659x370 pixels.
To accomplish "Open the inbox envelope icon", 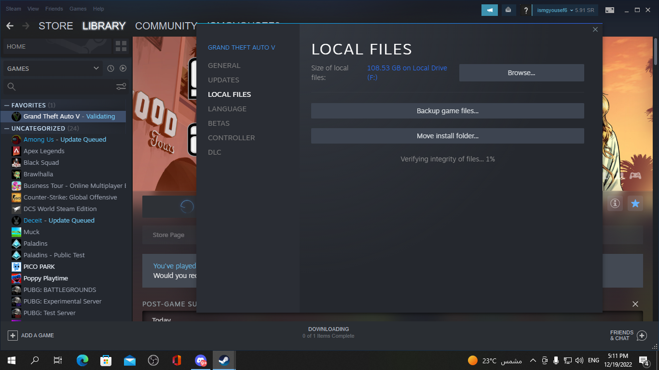I will tap(508, 10).
